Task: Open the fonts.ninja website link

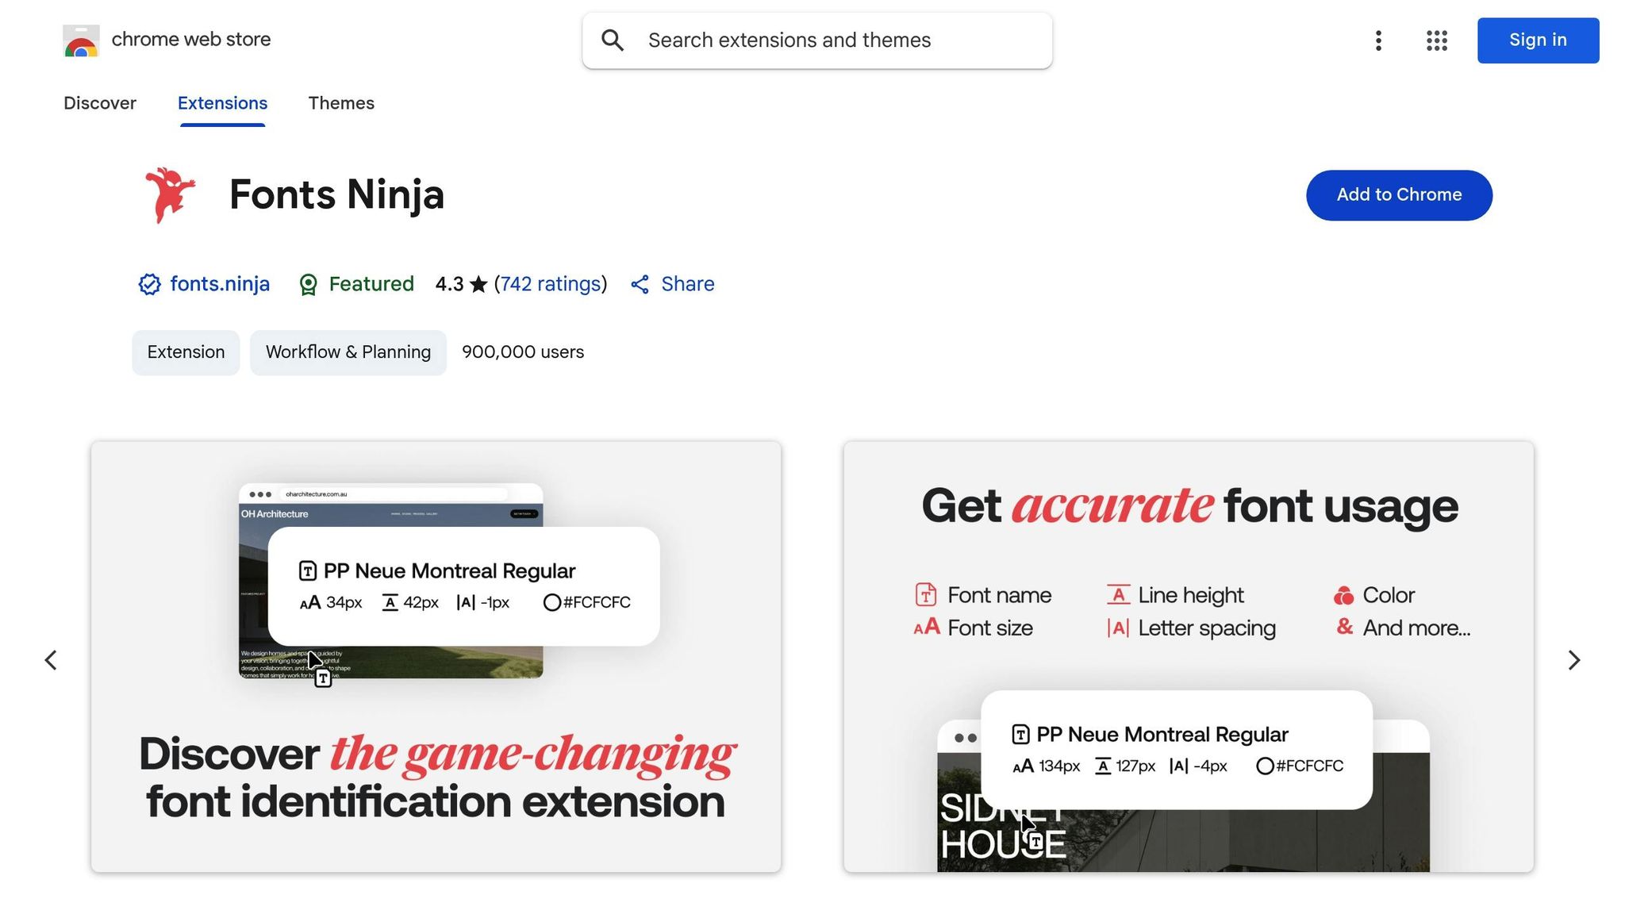Action: (220, 284)
